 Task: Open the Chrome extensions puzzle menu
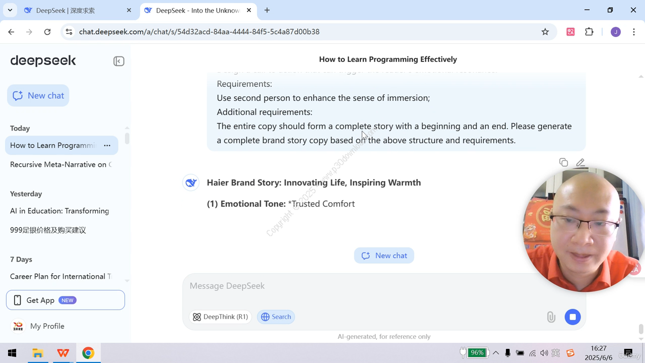(x=589, y=32)
